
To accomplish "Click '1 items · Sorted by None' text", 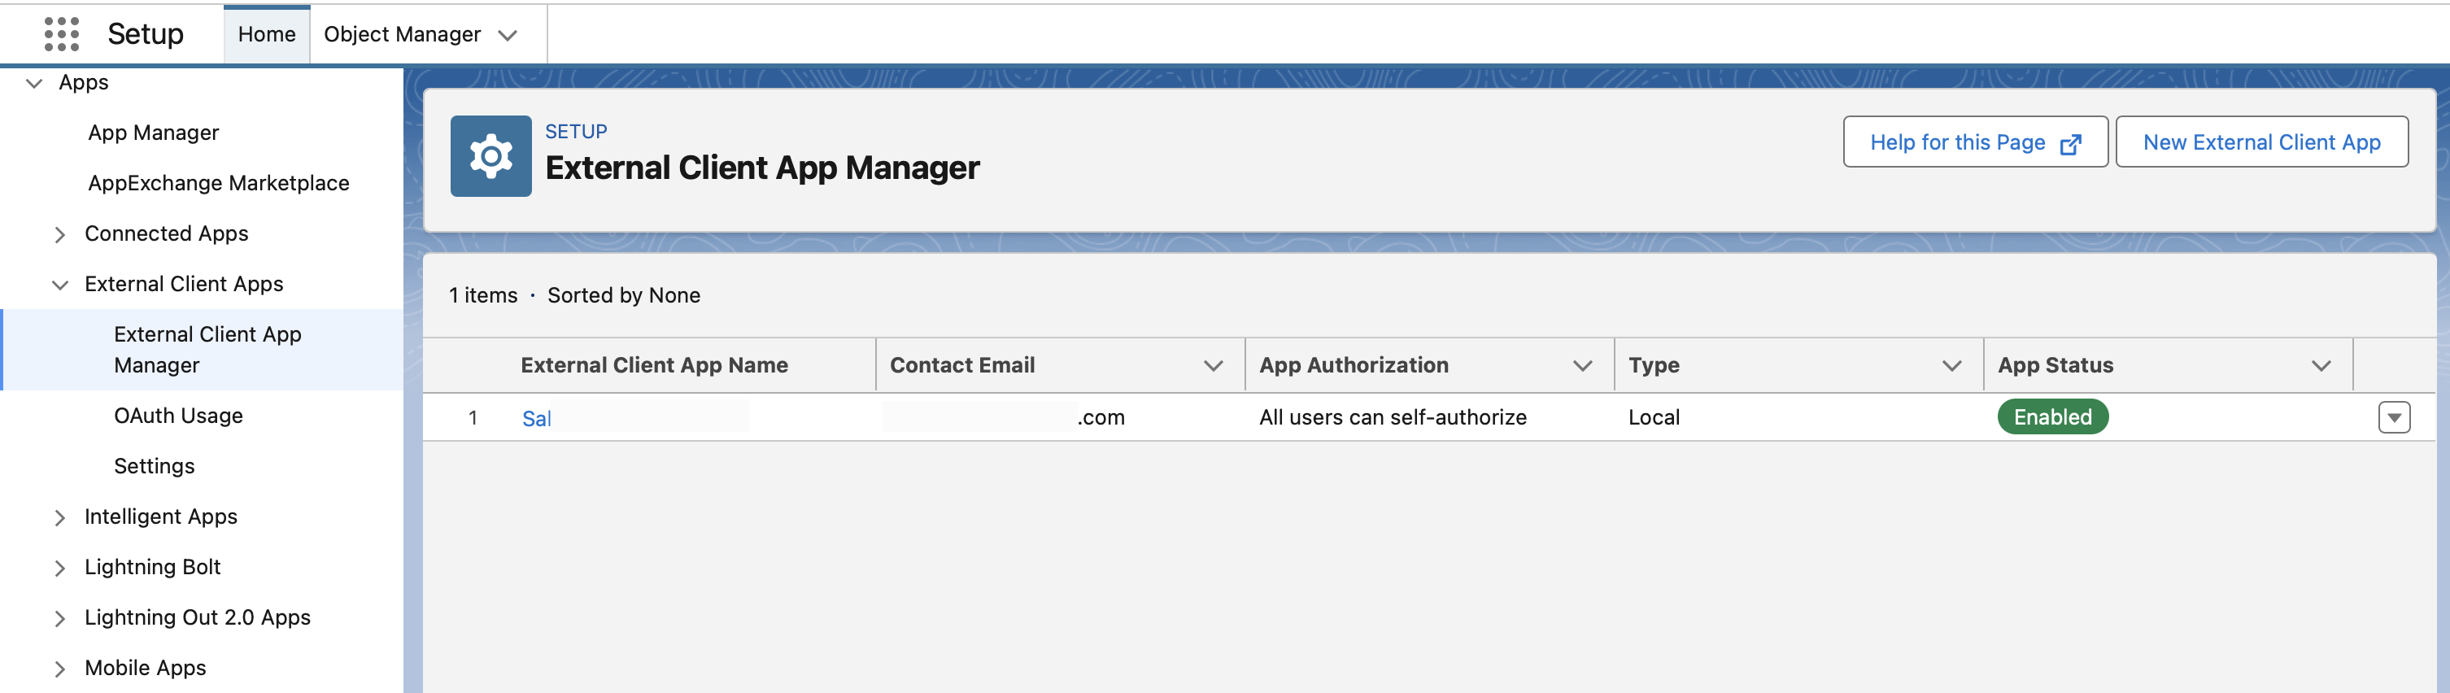I will tap(574, 295).
